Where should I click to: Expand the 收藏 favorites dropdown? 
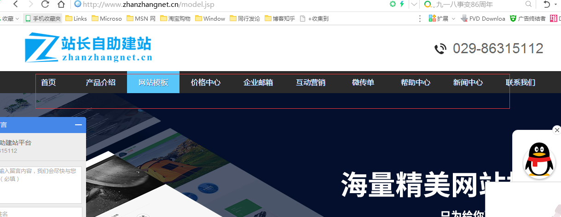10,19
